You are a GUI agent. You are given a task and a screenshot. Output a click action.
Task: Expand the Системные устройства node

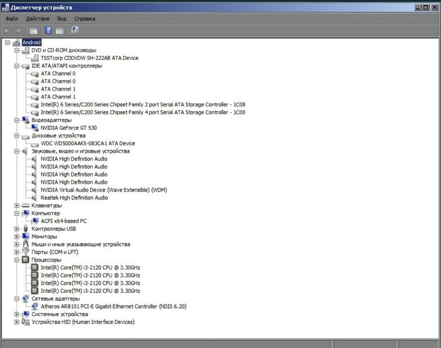[16, 314]
